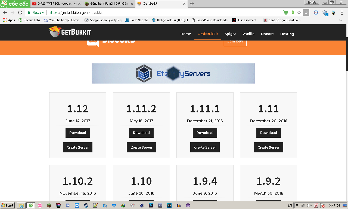The width and height of the screenshot is (348, 209).
Task: Open the YouTube to mp3 Converter bookmark
Action: (x=62, y=20)
